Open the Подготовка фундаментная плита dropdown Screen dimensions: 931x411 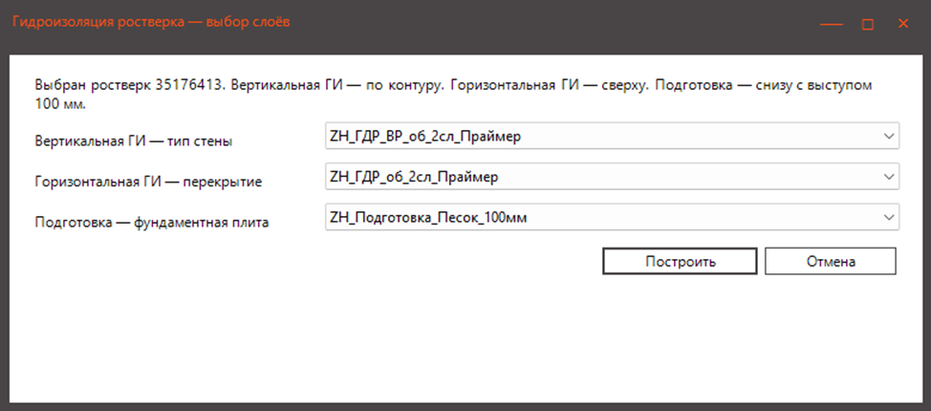(612, 217)
